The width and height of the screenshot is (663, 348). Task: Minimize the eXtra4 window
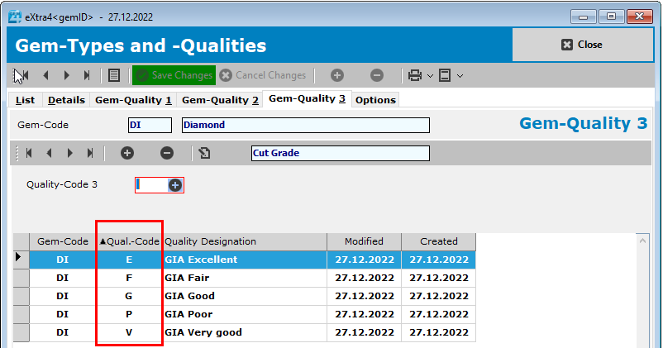pyautogui.click(x=584, y=17)
